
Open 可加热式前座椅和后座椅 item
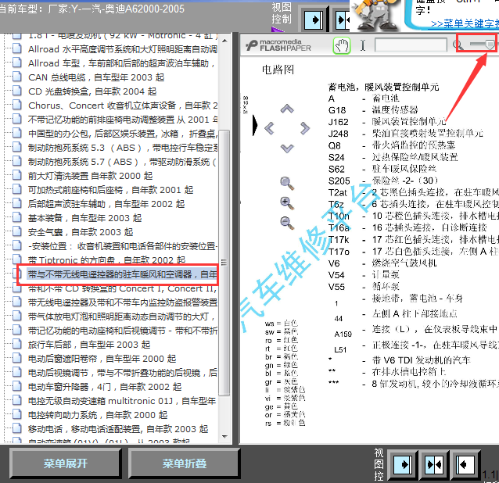click(111, 190)
